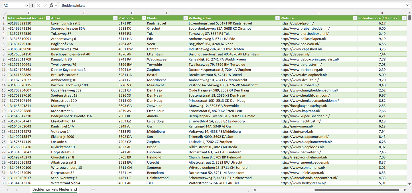
Task: Go to the previous sheet tab arrow
Action: coord(8,190)
